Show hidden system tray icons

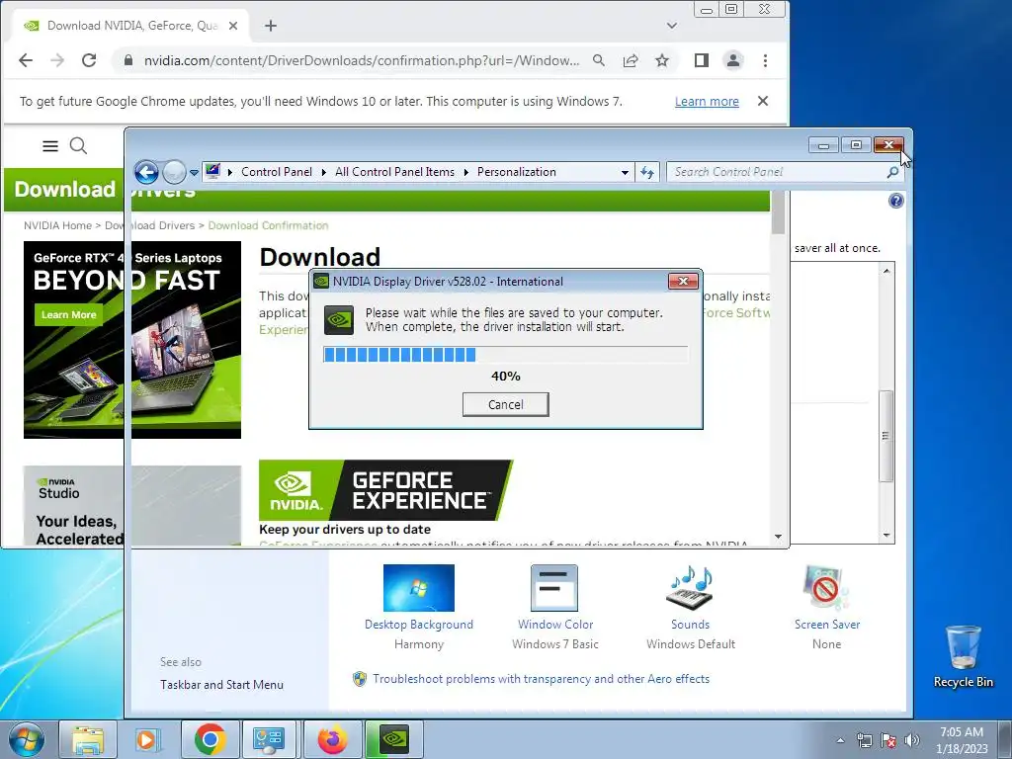point(840,740)
